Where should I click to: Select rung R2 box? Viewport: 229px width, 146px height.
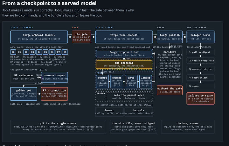[x=26, y=52]
